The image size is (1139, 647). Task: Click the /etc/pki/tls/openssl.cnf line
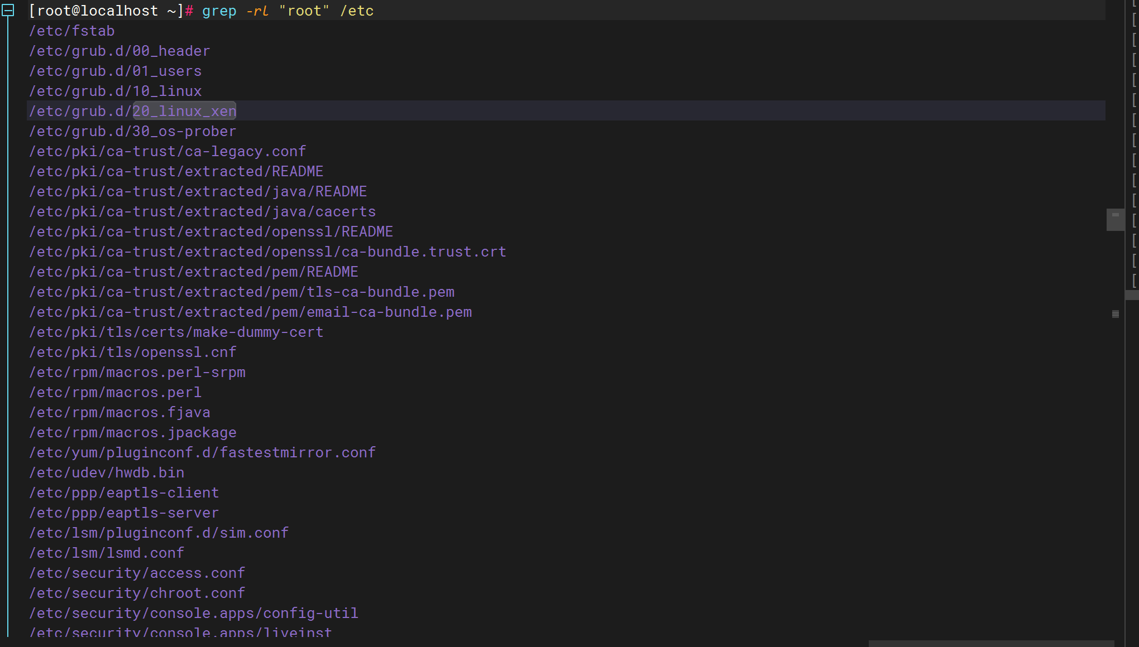pos(132,352)
